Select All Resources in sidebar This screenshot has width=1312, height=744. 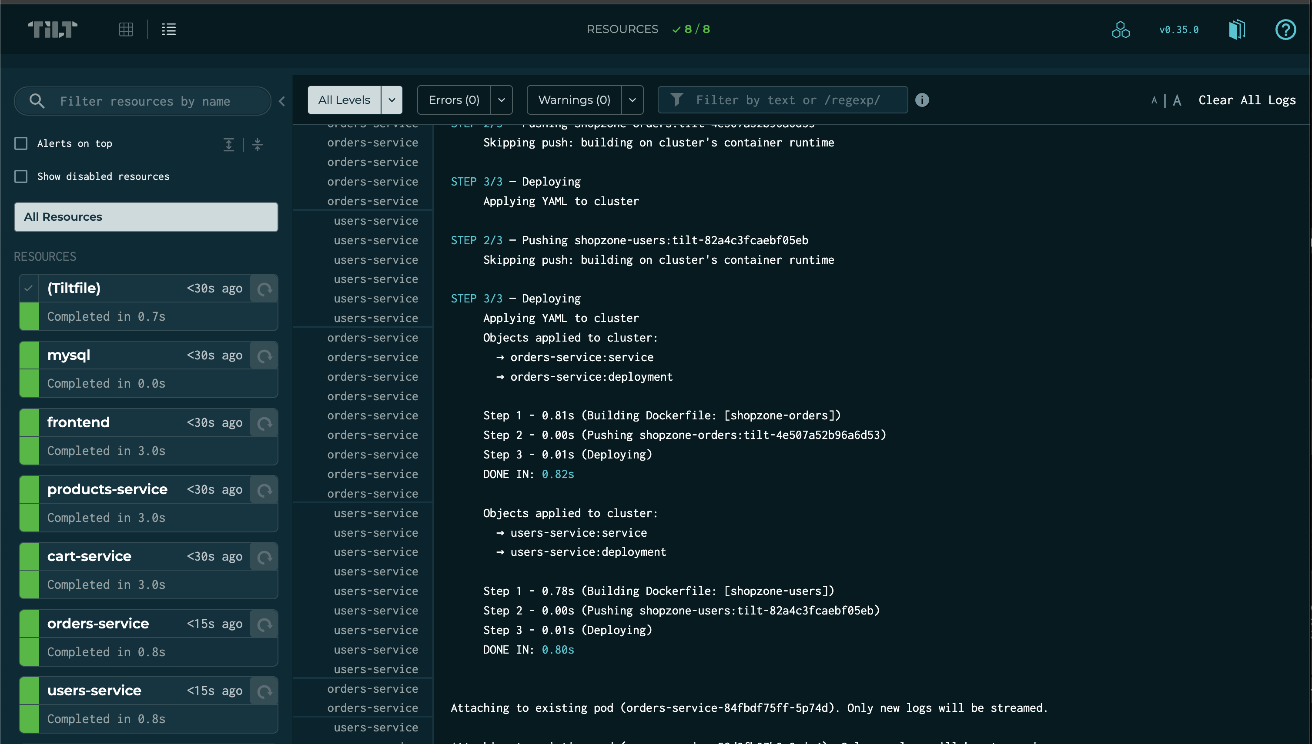click(x=146, y=217)
